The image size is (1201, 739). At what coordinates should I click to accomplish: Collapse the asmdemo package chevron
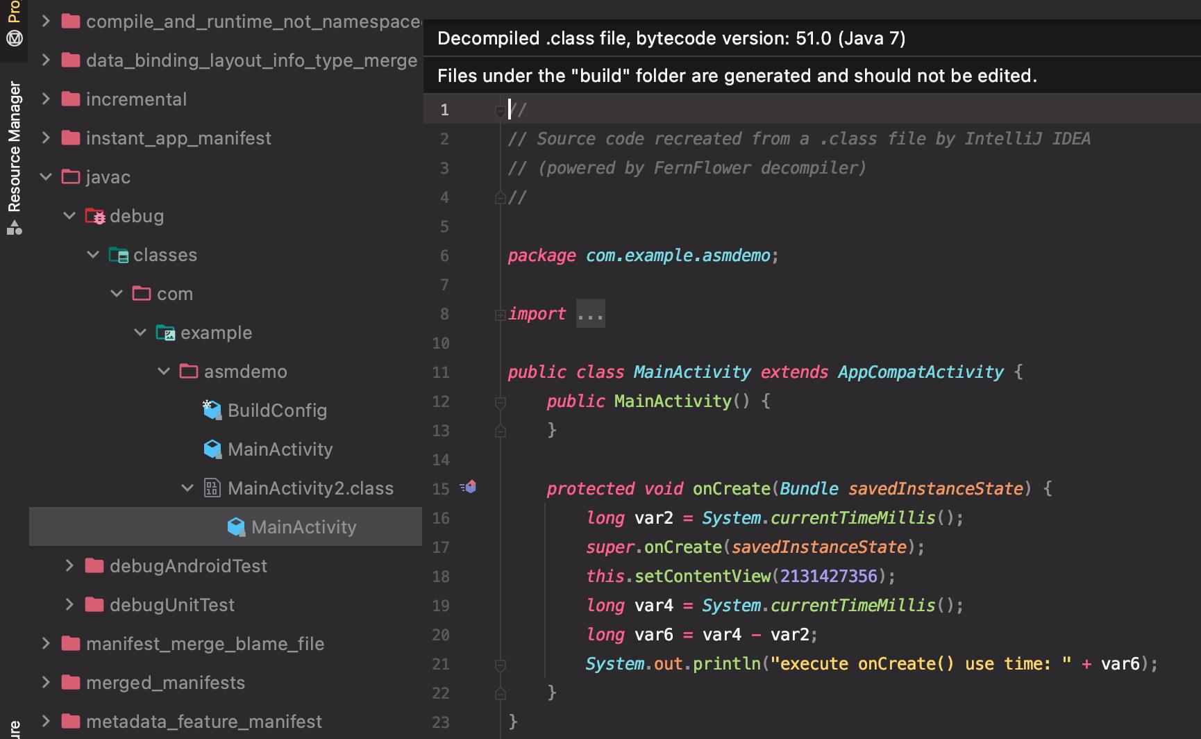(x=164, y=372)
